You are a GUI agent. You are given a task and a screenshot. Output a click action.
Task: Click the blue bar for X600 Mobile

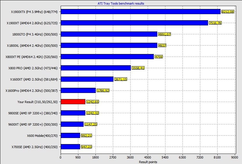click(71, 135)
